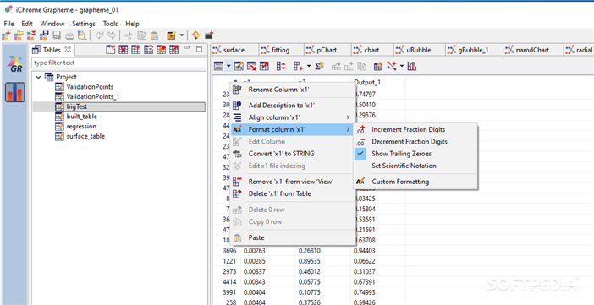Switch to the surface tab
Screen dimensions: 594x305
[234, 50]
